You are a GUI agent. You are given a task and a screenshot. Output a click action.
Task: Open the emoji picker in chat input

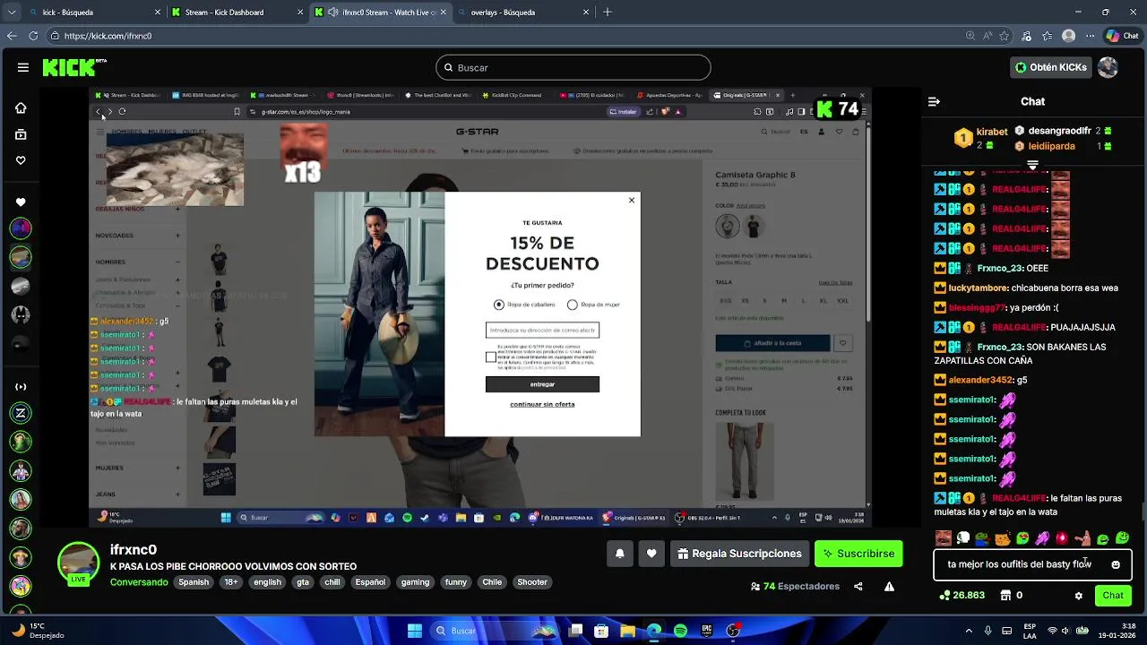pos(1116,565)
